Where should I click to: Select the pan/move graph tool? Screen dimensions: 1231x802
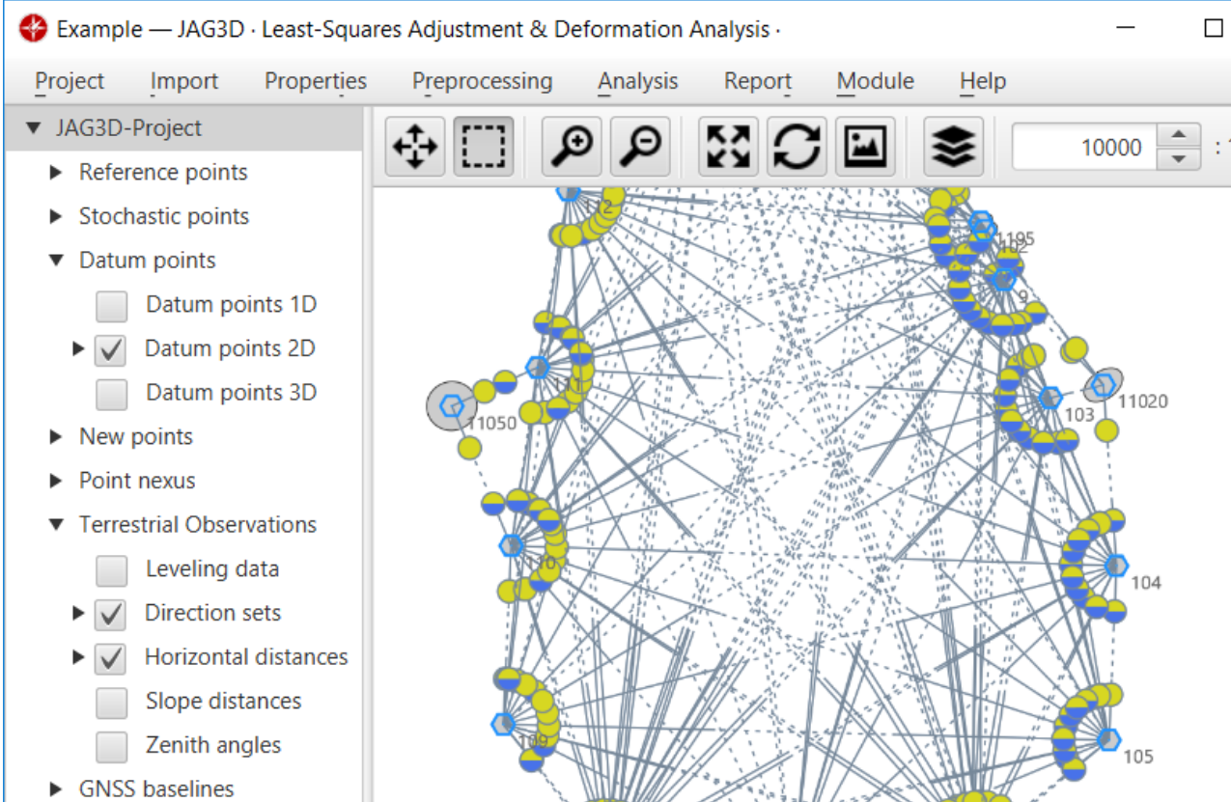pyautogui.click(x=414, y=147)
